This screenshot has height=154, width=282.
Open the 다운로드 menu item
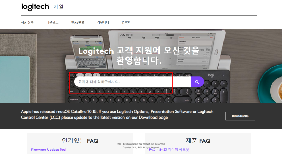(52, 22)
